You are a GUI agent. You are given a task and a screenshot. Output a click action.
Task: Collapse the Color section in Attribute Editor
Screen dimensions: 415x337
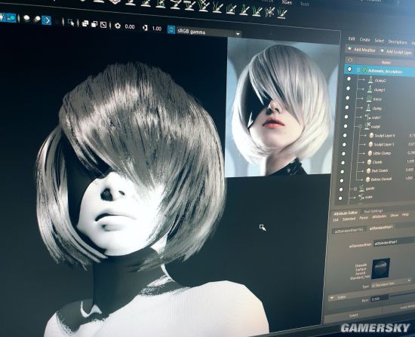click(x=332, y=298)
